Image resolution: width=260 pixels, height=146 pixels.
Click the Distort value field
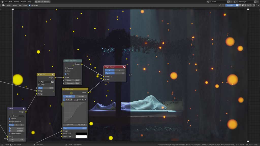click(73, 80)
